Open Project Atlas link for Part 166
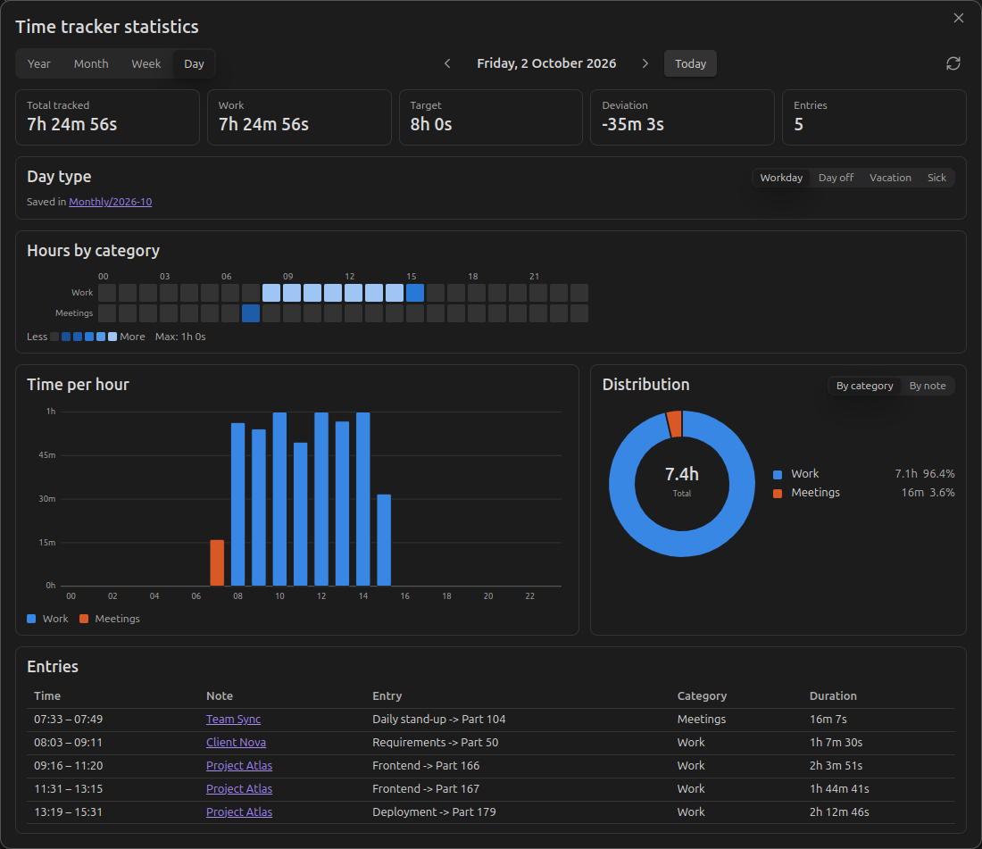 pyautogui.click(x=239, y=766)
